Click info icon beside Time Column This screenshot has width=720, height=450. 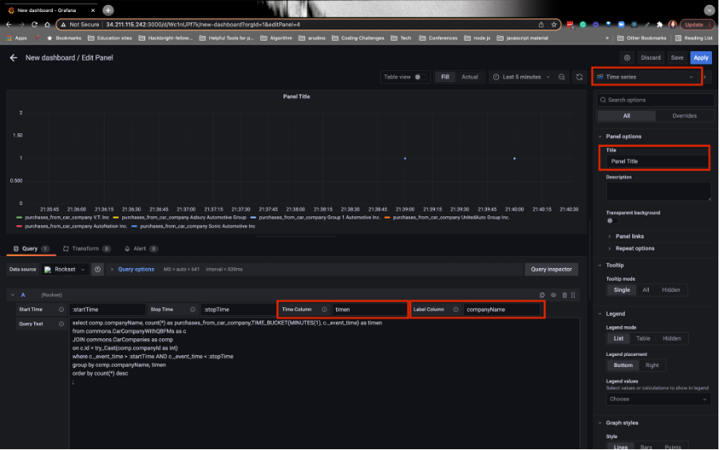click(x=324, y=310)
